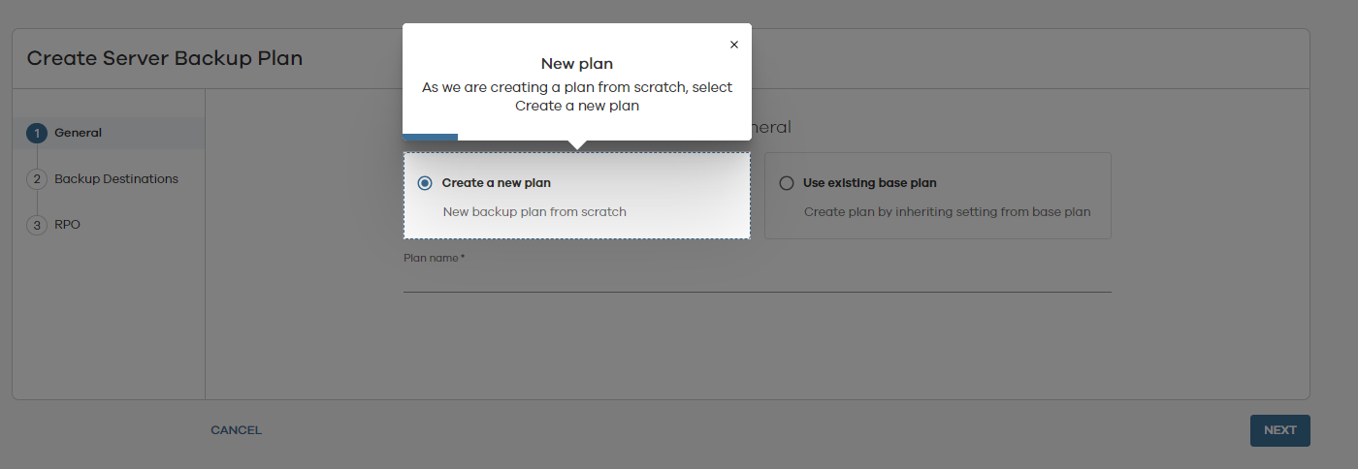The width and height of the screenshot is (1358, 469).
Task: Open the General step label
Action: click(x=79, y=133)
